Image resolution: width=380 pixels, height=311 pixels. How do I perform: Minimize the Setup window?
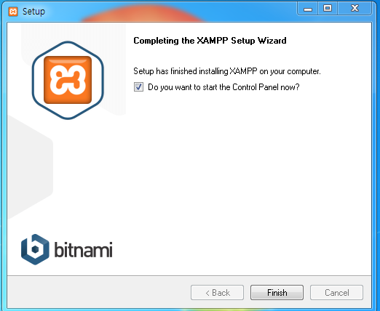(x=308, y=9)
